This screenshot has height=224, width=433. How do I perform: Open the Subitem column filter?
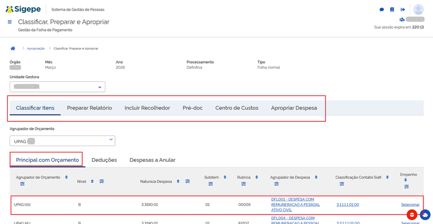(210, 184)
